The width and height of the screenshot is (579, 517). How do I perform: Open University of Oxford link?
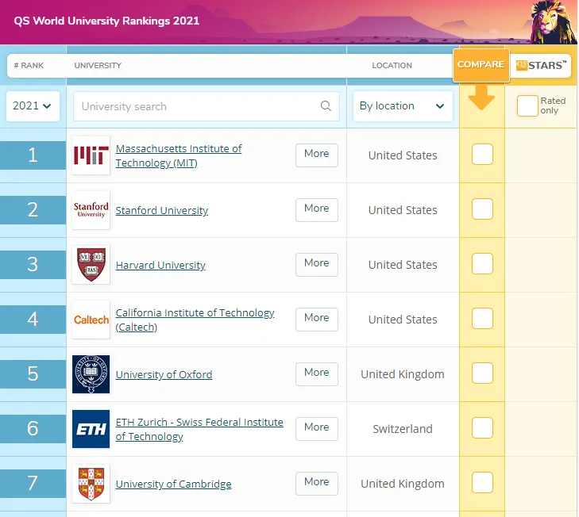[x=164, y=374]
